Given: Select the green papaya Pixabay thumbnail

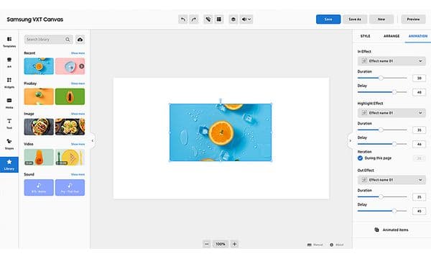Looking at the screenshot, I should click(70, 96).
